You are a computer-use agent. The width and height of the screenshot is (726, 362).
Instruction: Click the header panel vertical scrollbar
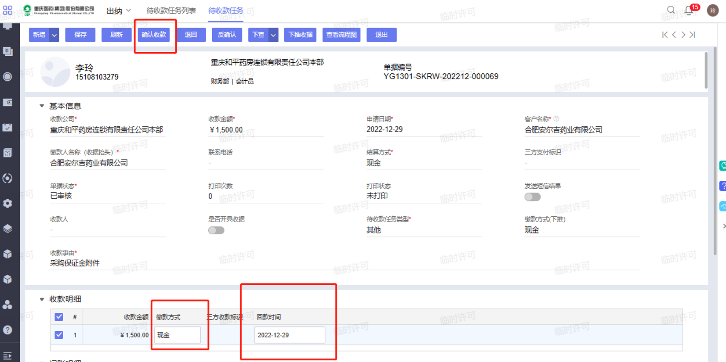point(706,70)
